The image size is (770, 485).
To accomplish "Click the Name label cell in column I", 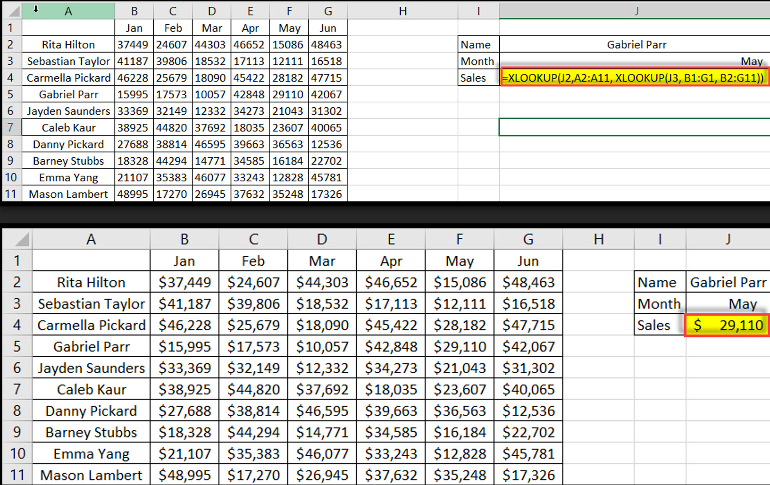I will coord(477,44).
